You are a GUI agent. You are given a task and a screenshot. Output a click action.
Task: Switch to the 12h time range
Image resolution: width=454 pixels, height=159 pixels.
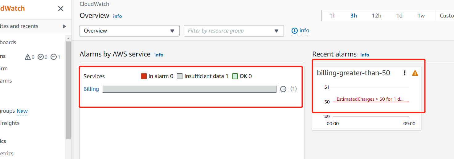coord(376,16)
